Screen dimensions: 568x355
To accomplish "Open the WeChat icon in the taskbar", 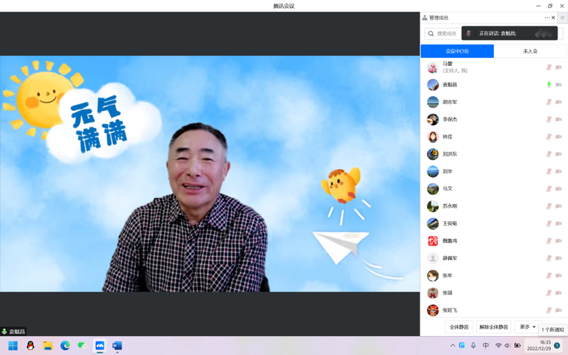I will click(82, 346).
